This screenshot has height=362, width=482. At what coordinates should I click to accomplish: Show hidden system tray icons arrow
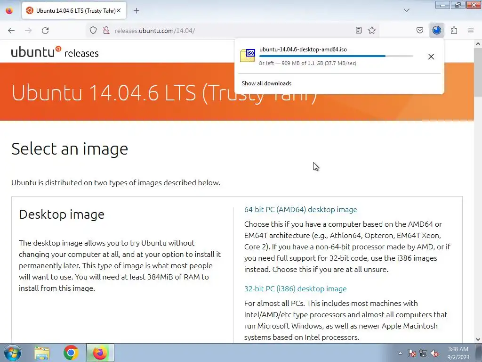400,353
